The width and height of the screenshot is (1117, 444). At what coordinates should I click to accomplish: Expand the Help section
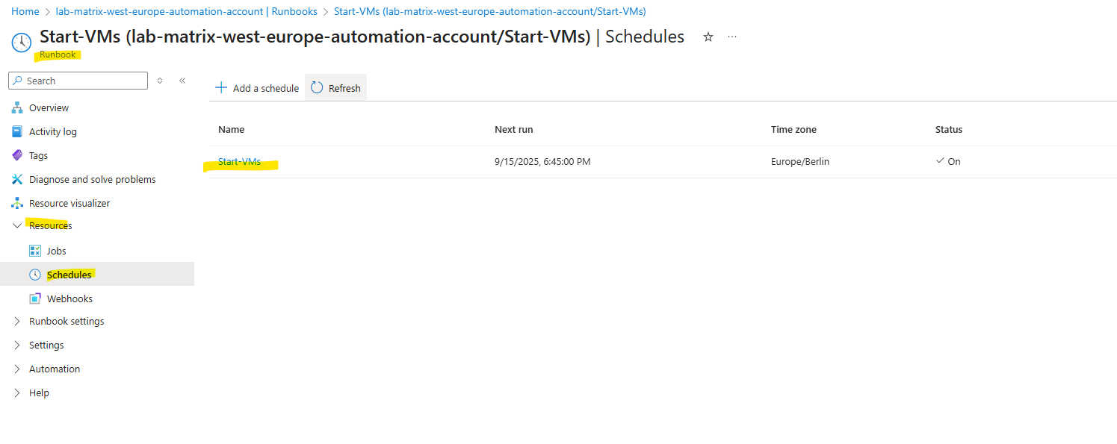(x=17, y=393)
